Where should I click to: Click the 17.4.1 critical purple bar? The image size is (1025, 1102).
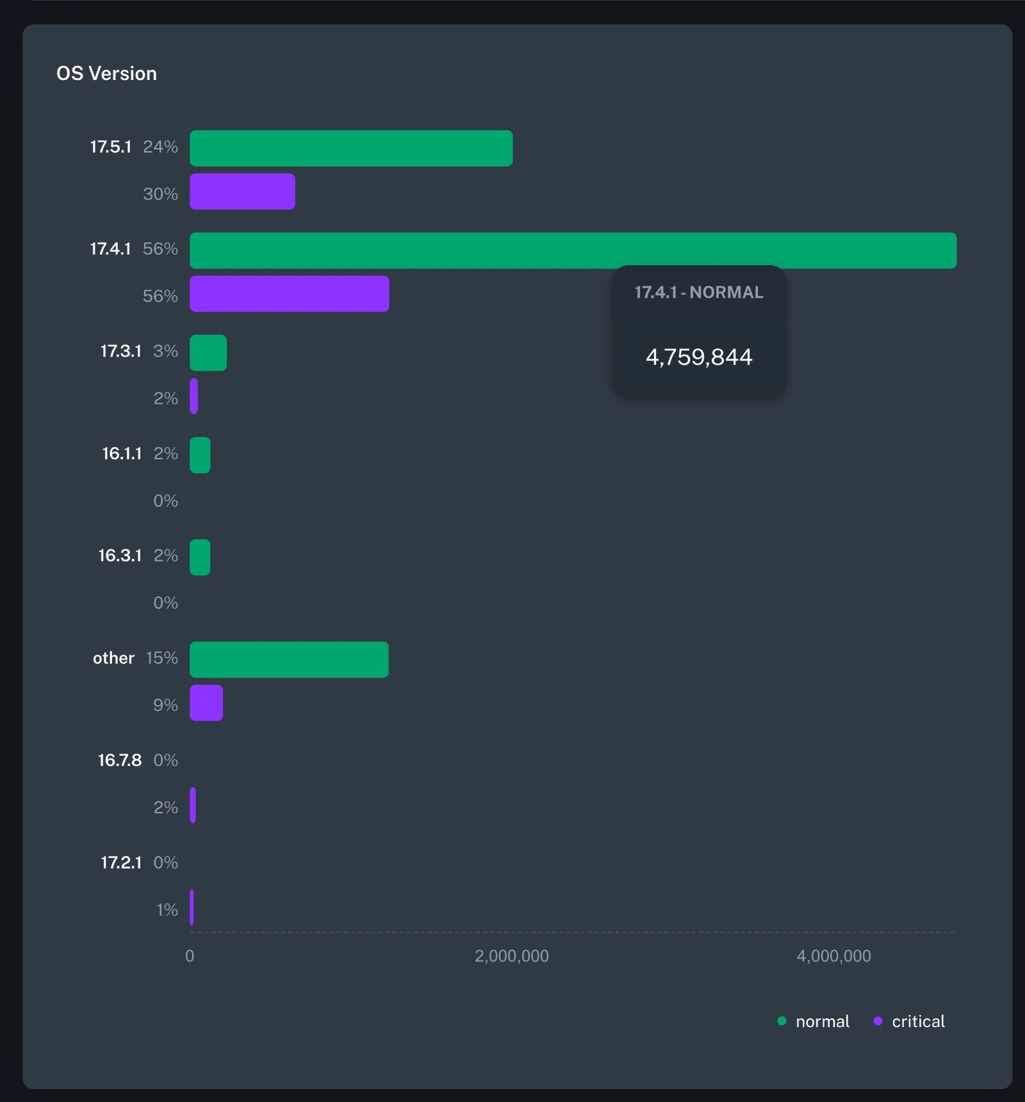pyautogui.click(x=290, y=294)
